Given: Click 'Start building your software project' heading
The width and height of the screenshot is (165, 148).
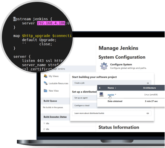Looking at the screenshot, I should pos(94,77).
